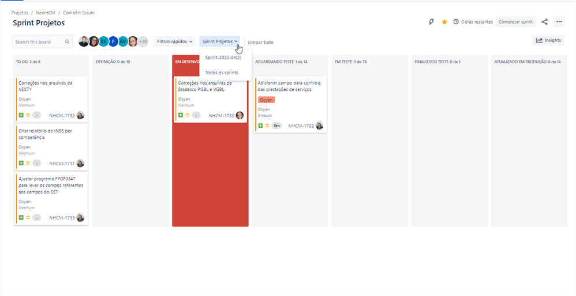The height and width of the screenshot is (296, 576).
Task: Filter by the last photo avatar before +10
Action: click(133, 41)
